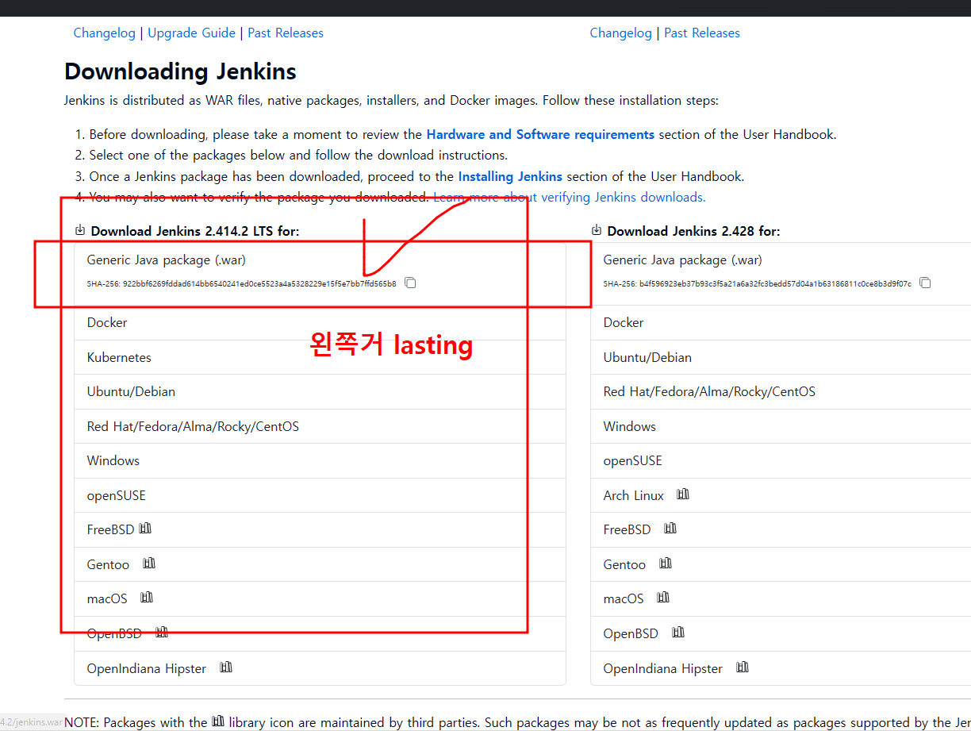971x731 pixels.
Task: Open the Installing Jenkins handbook link
Action: tap(510, 177)
